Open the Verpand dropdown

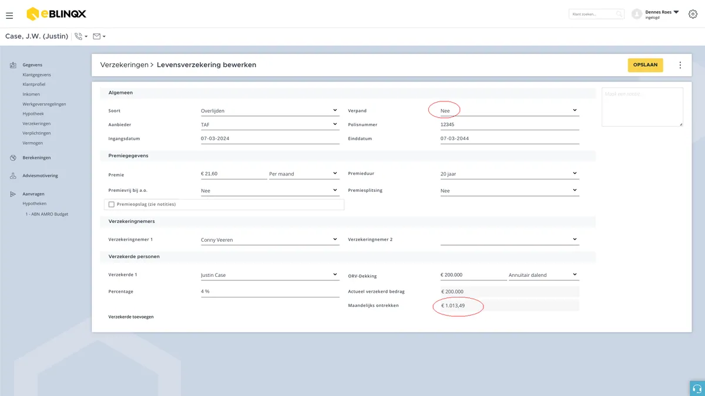pos(509,110)
